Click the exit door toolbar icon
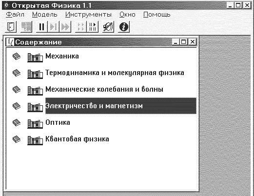Image resolution: width=254 pixels, height=196 pixels. point(11,27)
